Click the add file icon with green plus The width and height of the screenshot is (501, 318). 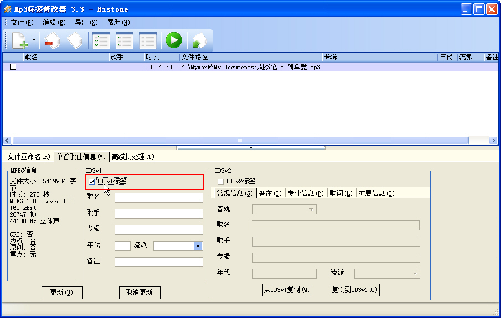click(x=19, y=40)
